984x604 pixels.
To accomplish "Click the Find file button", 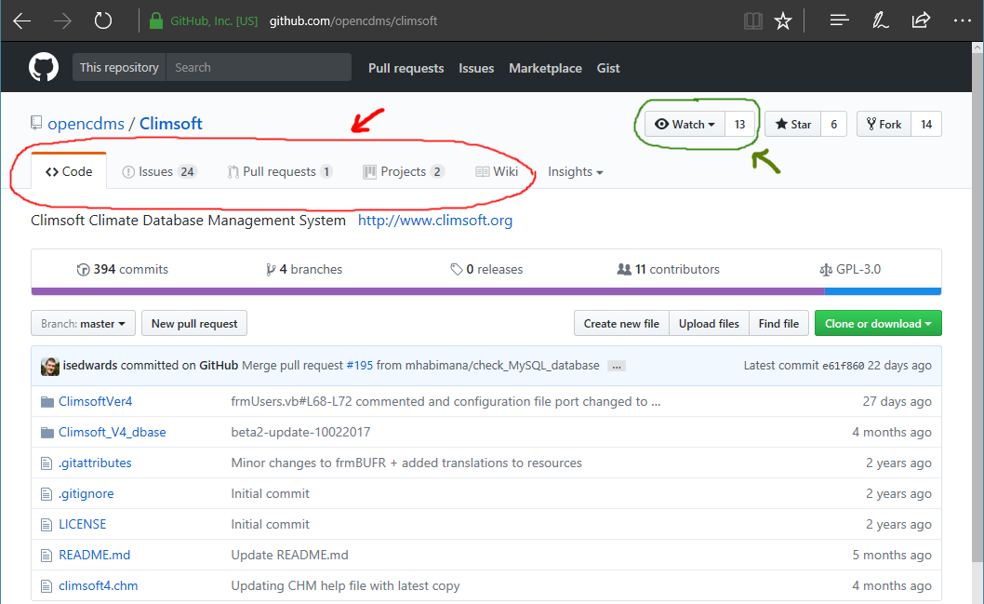I will tap(778, 323).
